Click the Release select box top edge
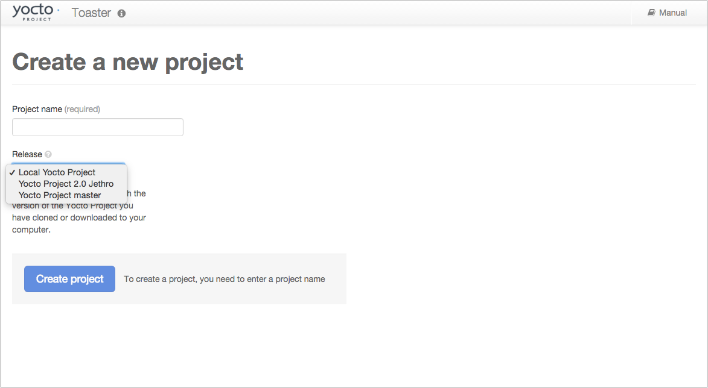This screenshot has width=708, height=388. pos(68,163)
